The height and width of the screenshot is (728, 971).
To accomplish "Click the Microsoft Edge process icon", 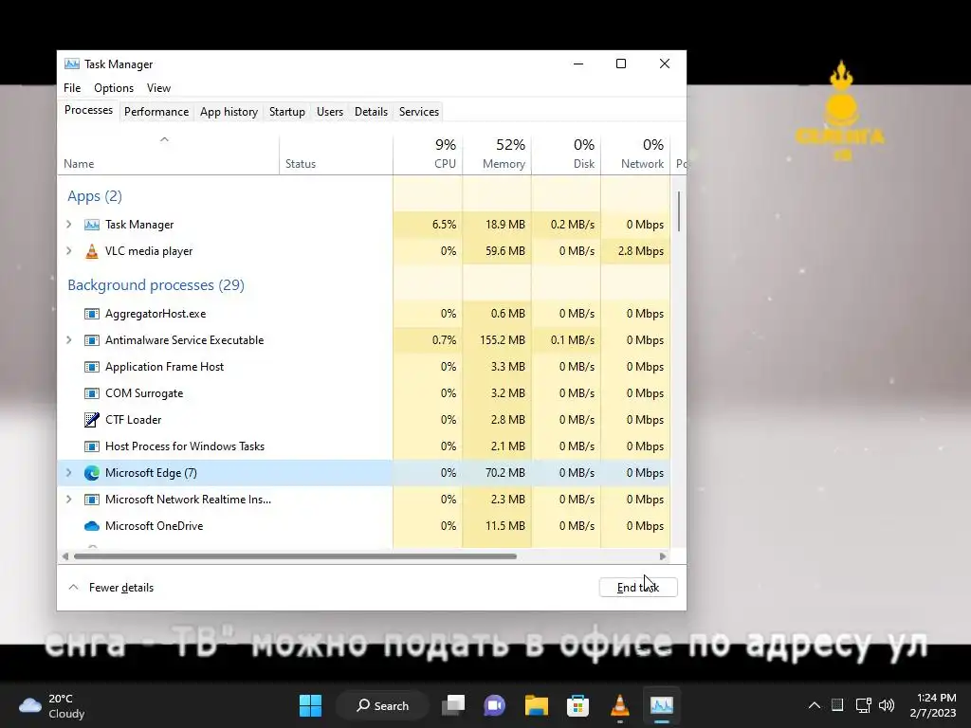I will [x=92, y=473].
